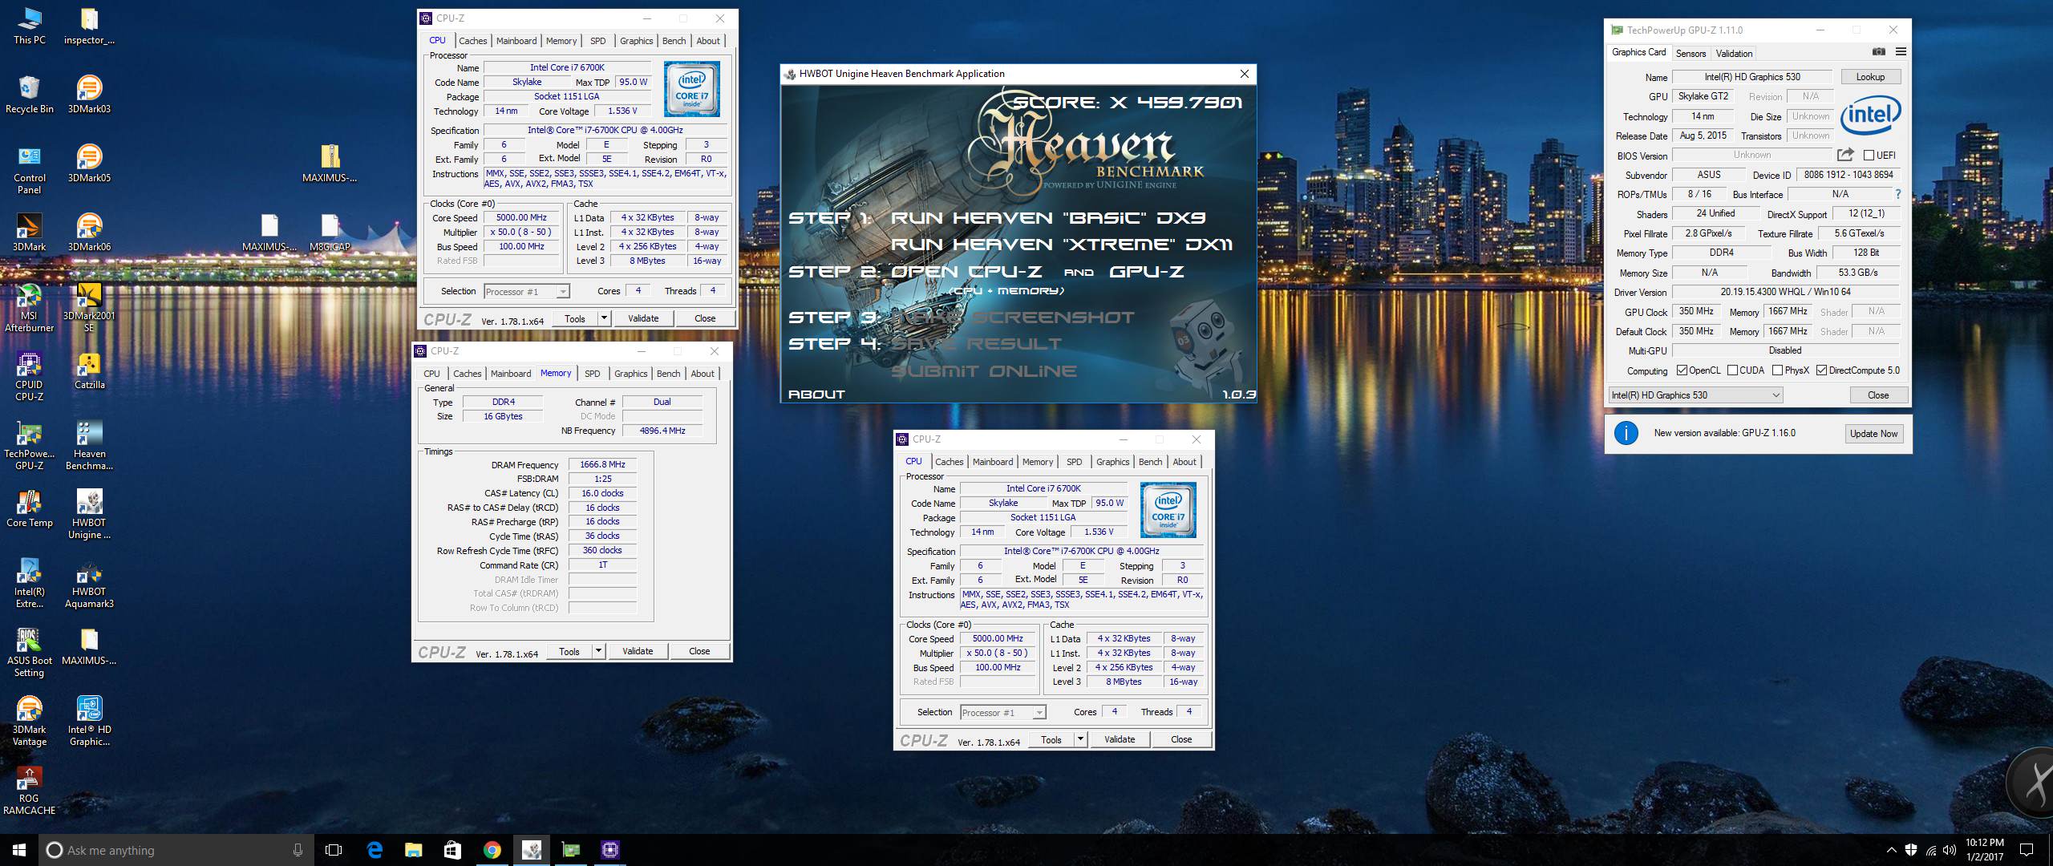The height and width of the screenshot is (866, 2053).
Task: Click Submit Online in HWBOT Heaven
Action: pos(984,371)
